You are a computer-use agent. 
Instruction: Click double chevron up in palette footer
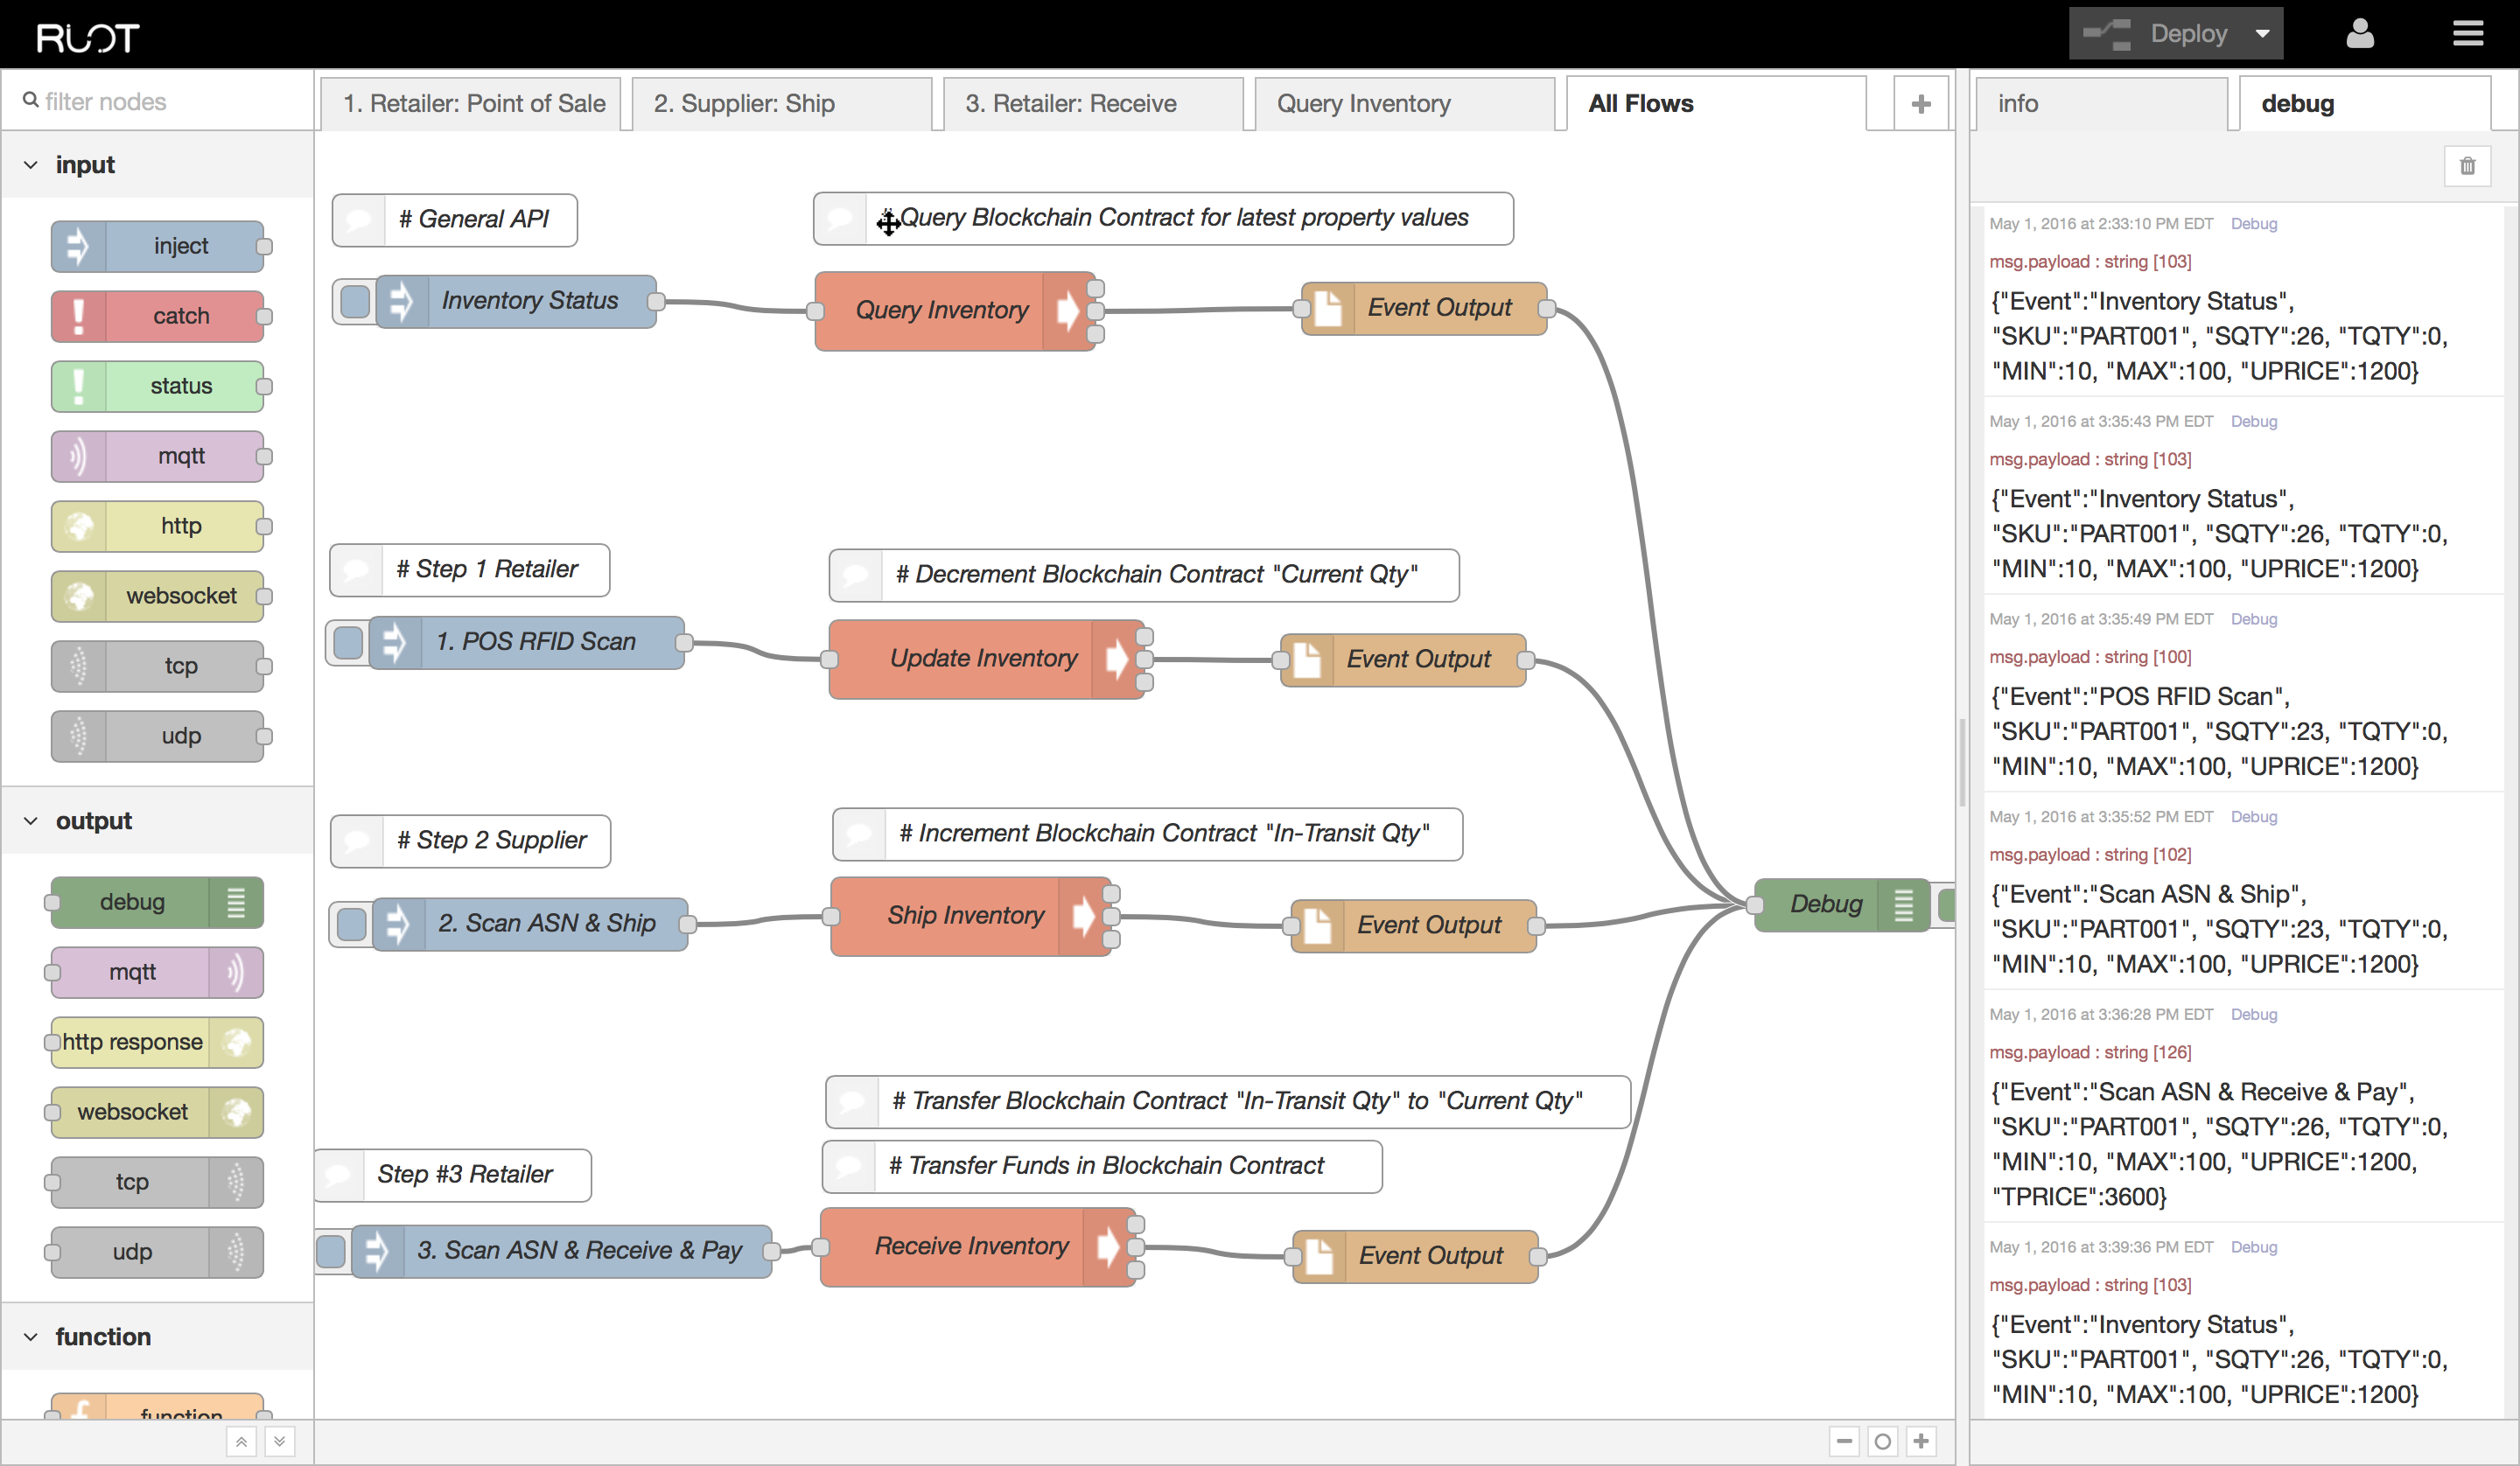(241, 1441)
